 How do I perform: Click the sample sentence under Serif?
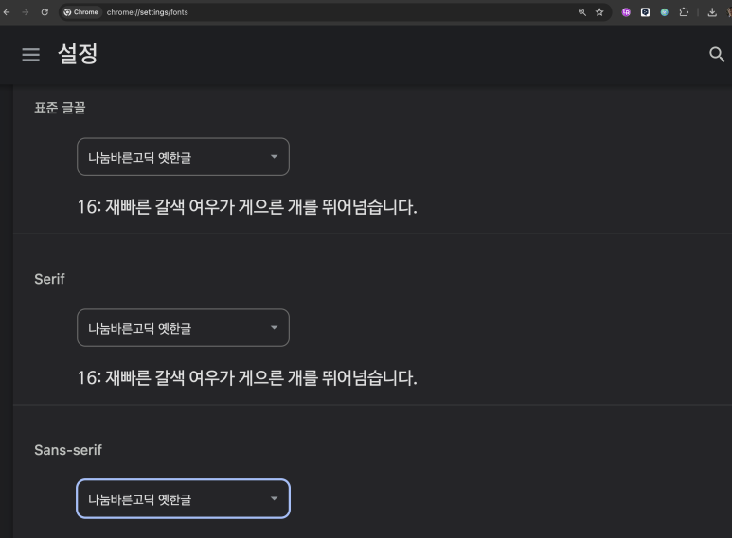click(x=247, y=377)
